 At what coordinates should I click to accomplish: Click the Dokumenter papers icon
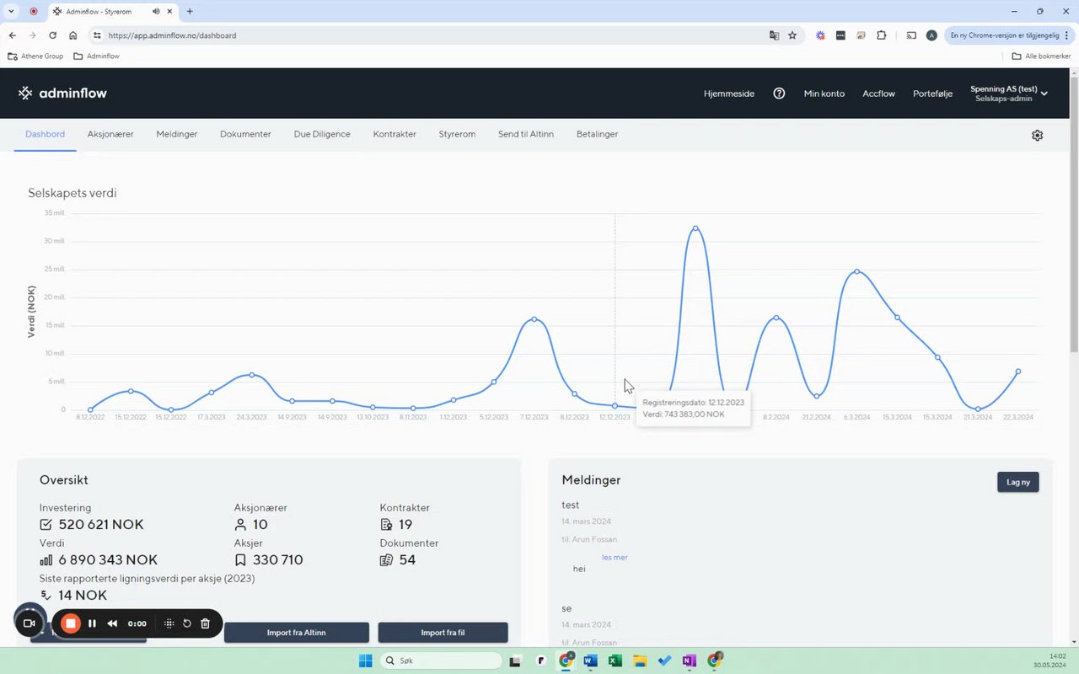[x=386, y=560]
